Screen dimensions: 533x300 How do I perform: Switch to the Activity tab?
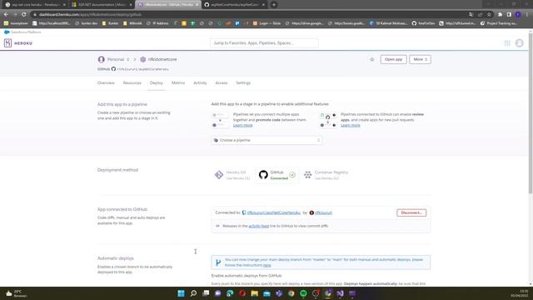pos(200,83)
